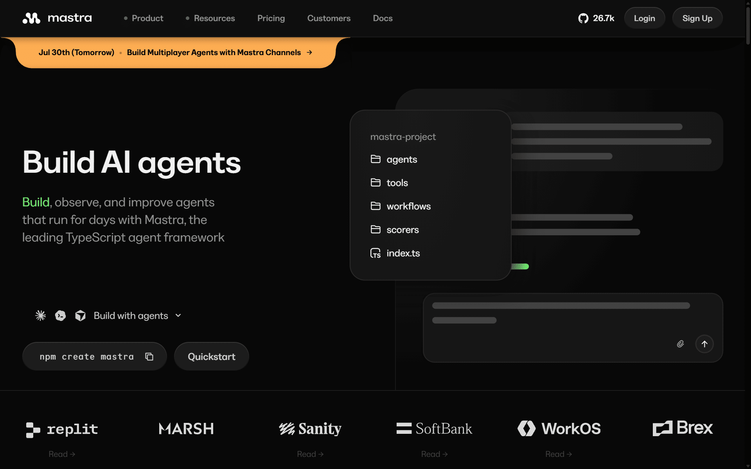Click the scorers folder icon

coord(375,229)
